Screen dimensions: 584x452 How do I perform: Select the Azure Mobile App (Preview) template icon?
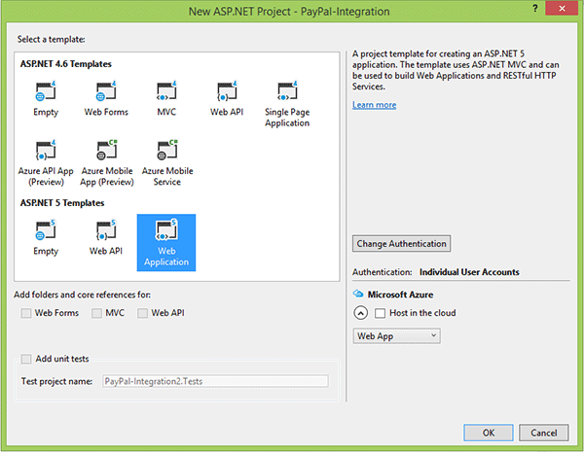point(106,151)
